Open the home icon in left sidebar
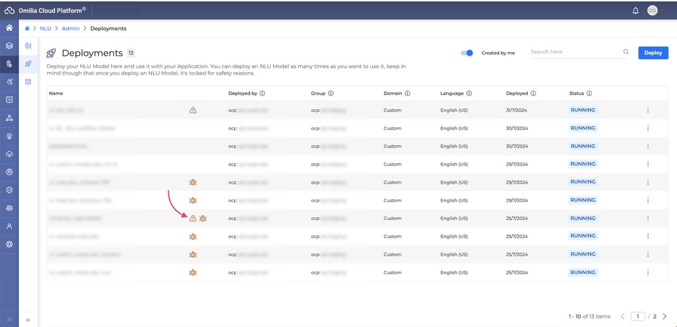Image resolution: width=677 pixels, height=327 pixels. pyautogui.click(x=9, y=28)
